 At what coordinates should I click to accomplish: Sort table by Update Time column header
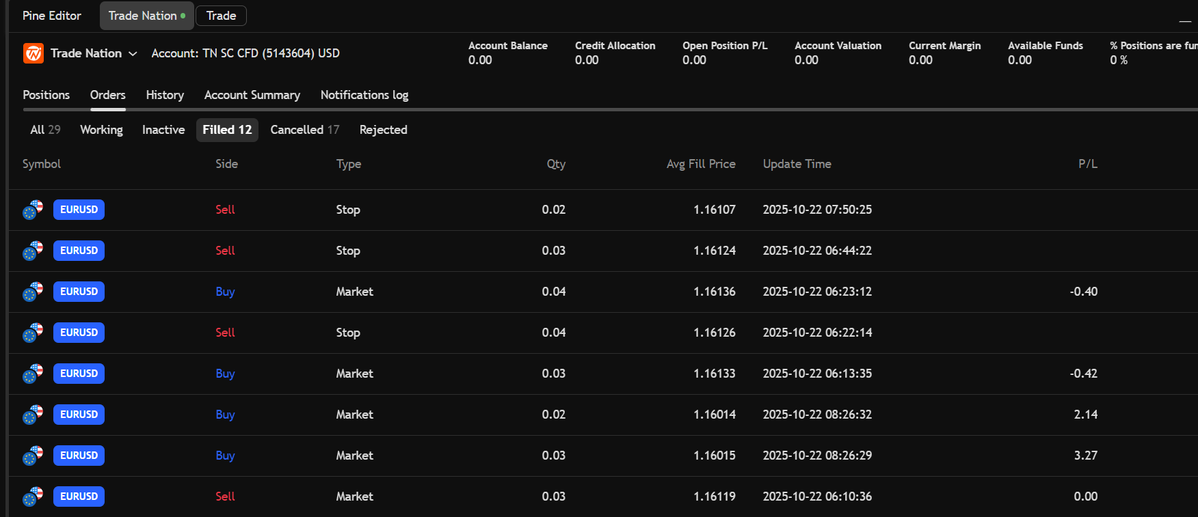pyautogui.click(x=797, y=164)
